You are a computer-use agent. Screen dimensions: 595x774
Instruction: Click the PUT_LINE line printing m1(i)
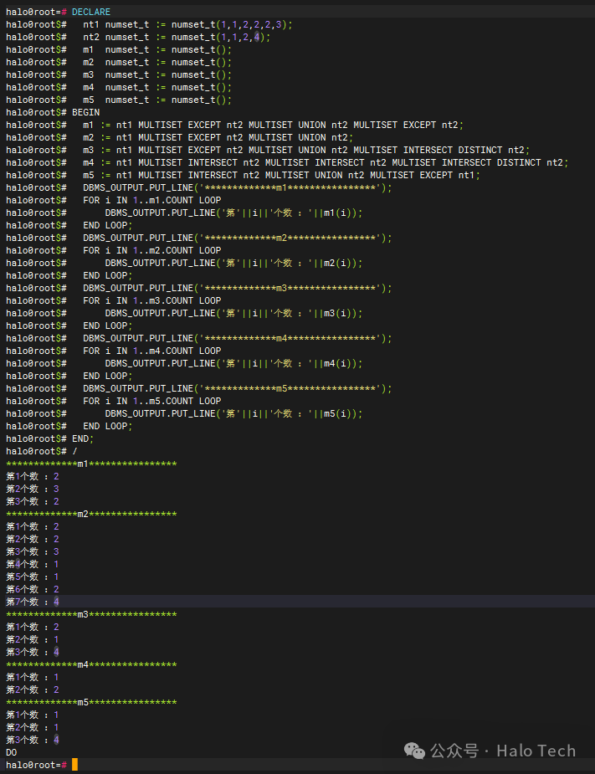click(233, 213)
